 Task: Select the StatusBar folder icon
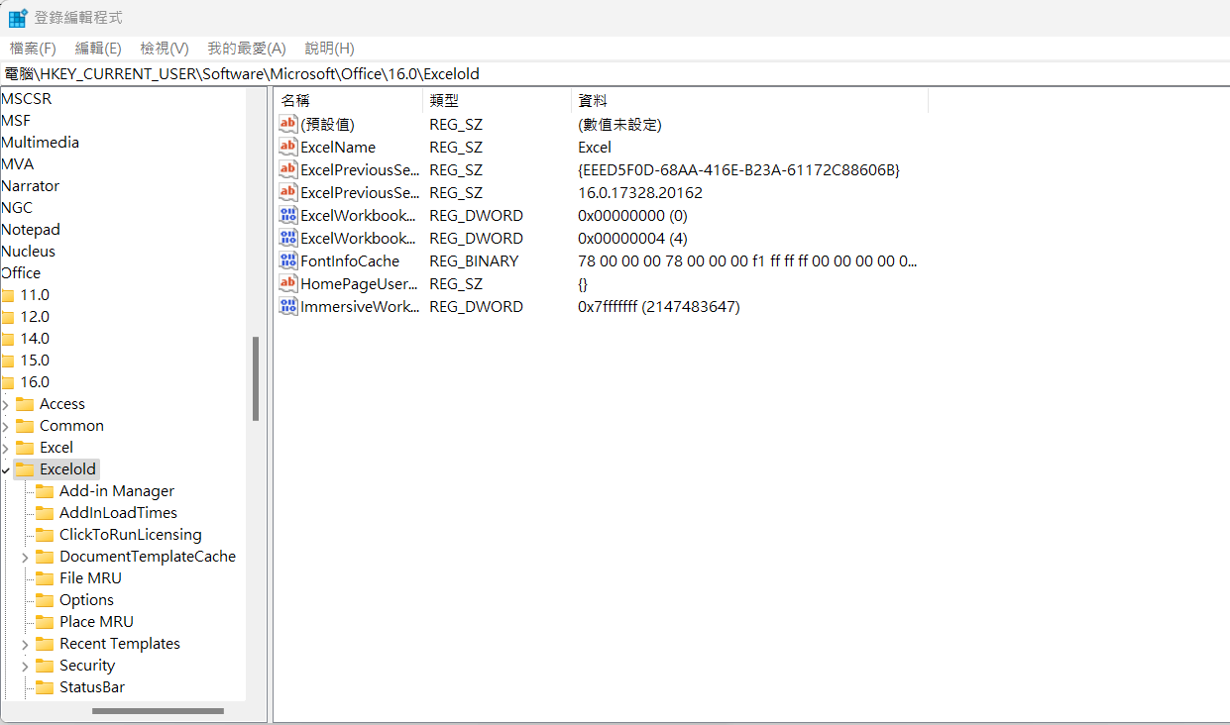(45, 687)
